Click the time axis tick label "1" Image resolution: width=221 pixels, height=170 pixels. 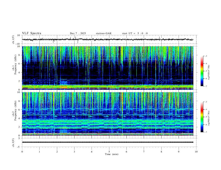coord(39,152)
